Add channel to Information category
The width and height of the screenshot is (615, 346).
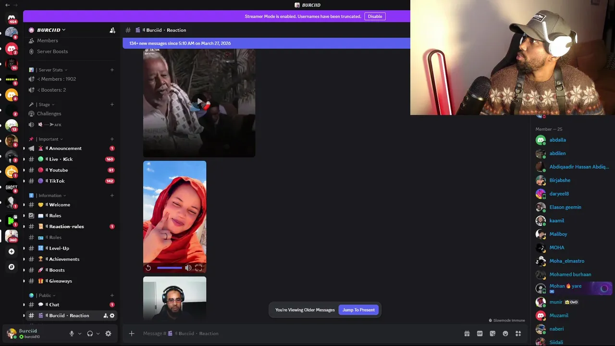(x=112, y=196)
